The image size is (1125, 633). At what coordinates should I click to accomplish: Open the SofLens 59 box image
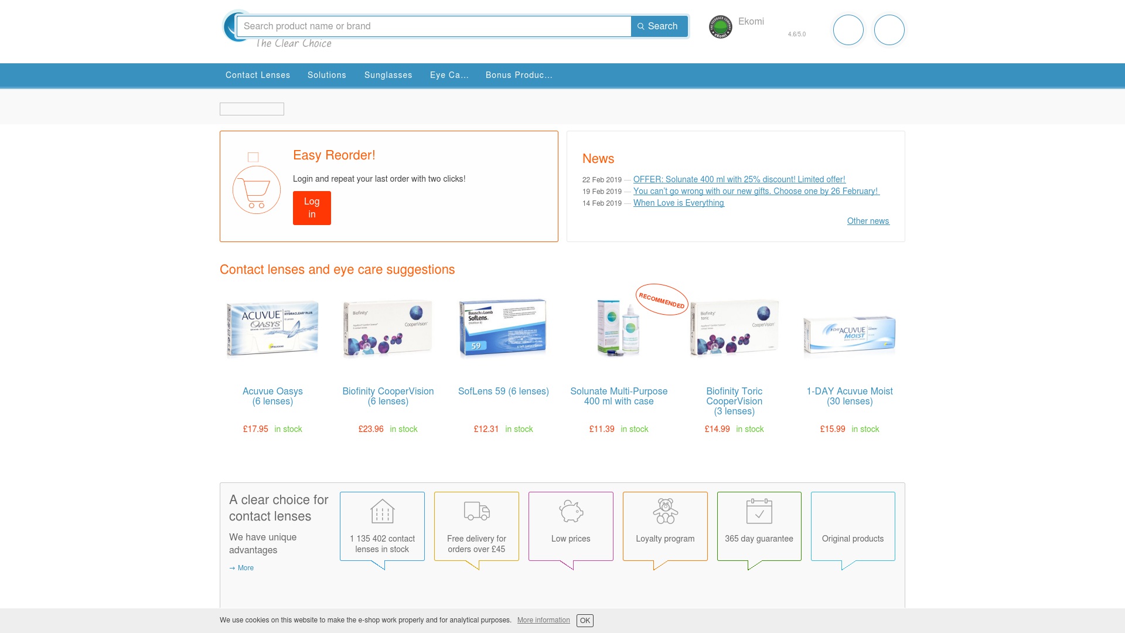click(503, 328)
